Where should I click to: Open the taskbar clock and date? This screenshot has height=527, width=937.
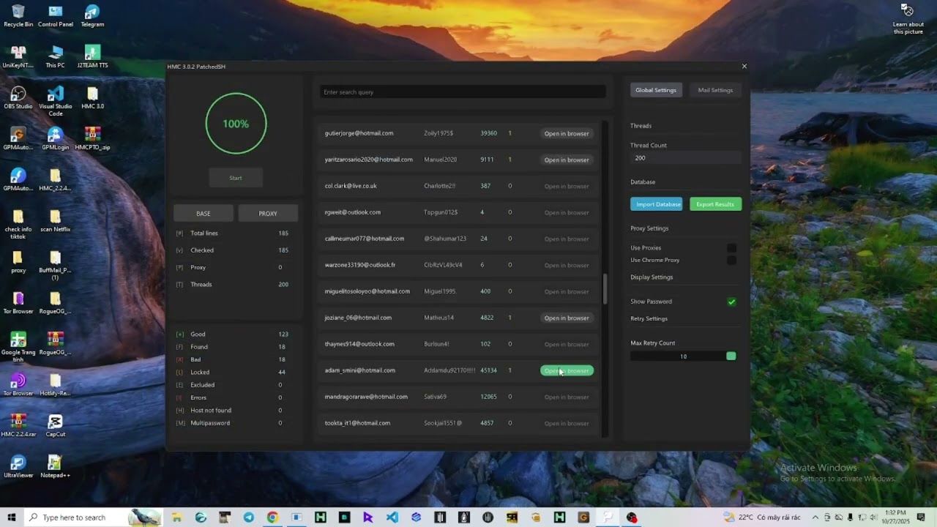(894, 517)
